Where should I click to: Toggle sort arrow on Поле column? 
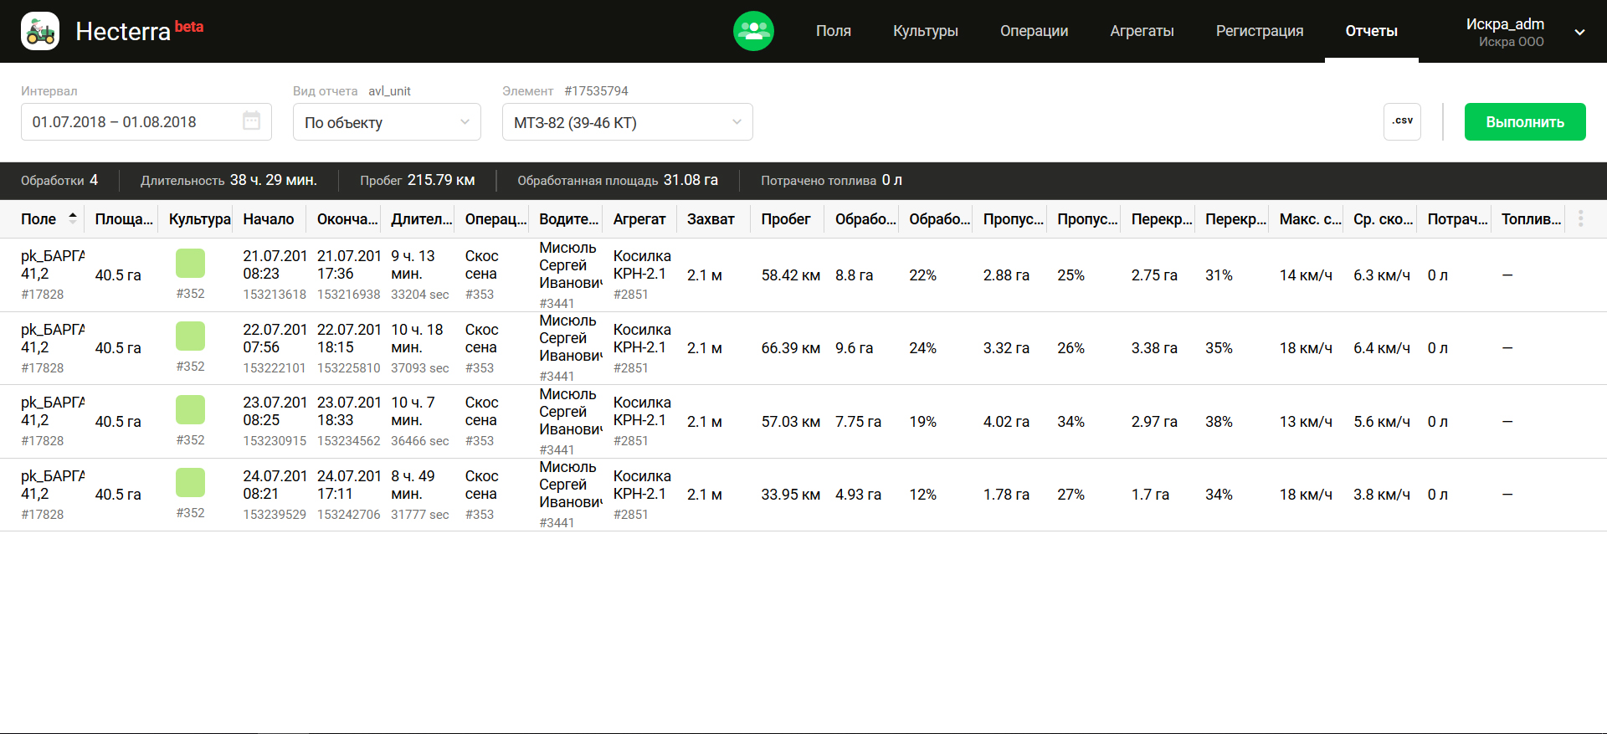73,218
